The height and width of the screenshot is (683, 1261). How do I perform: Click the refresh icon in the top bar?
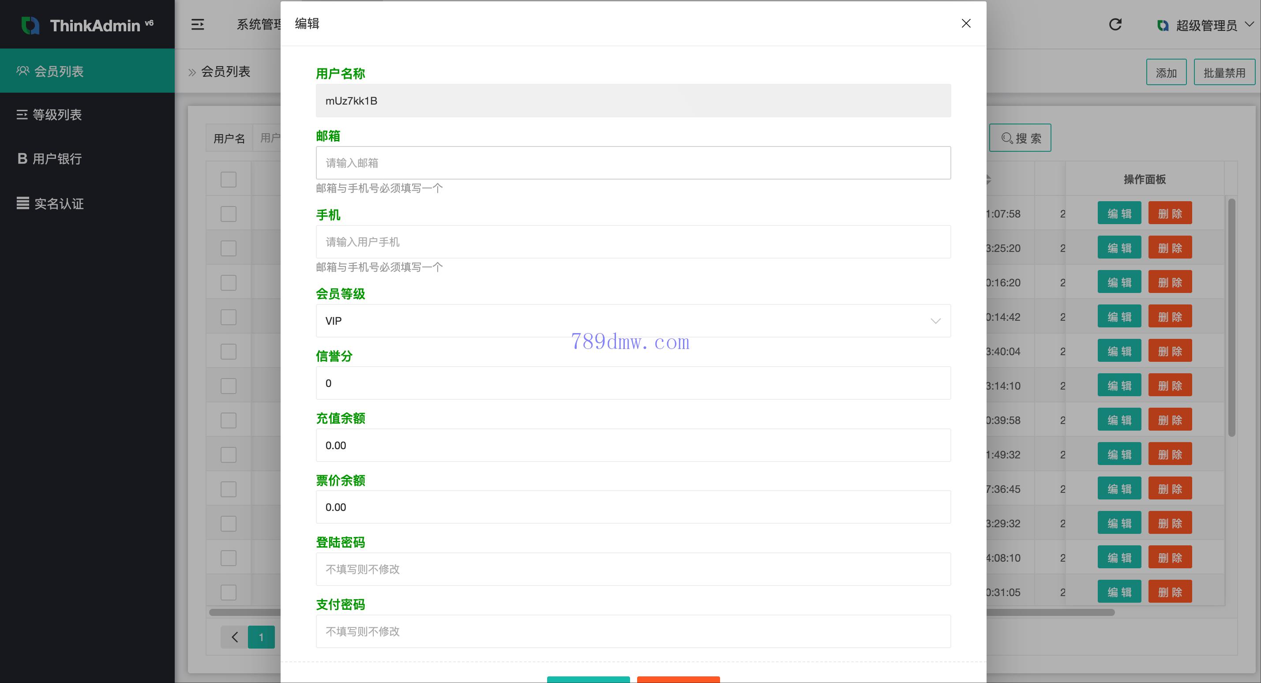click(x=1115, y=24)
